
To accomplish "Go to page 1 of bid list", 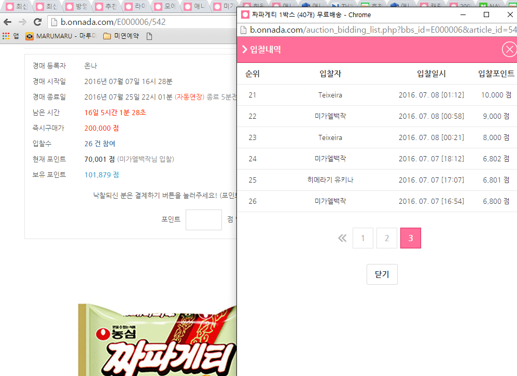I will coord(363,238).
